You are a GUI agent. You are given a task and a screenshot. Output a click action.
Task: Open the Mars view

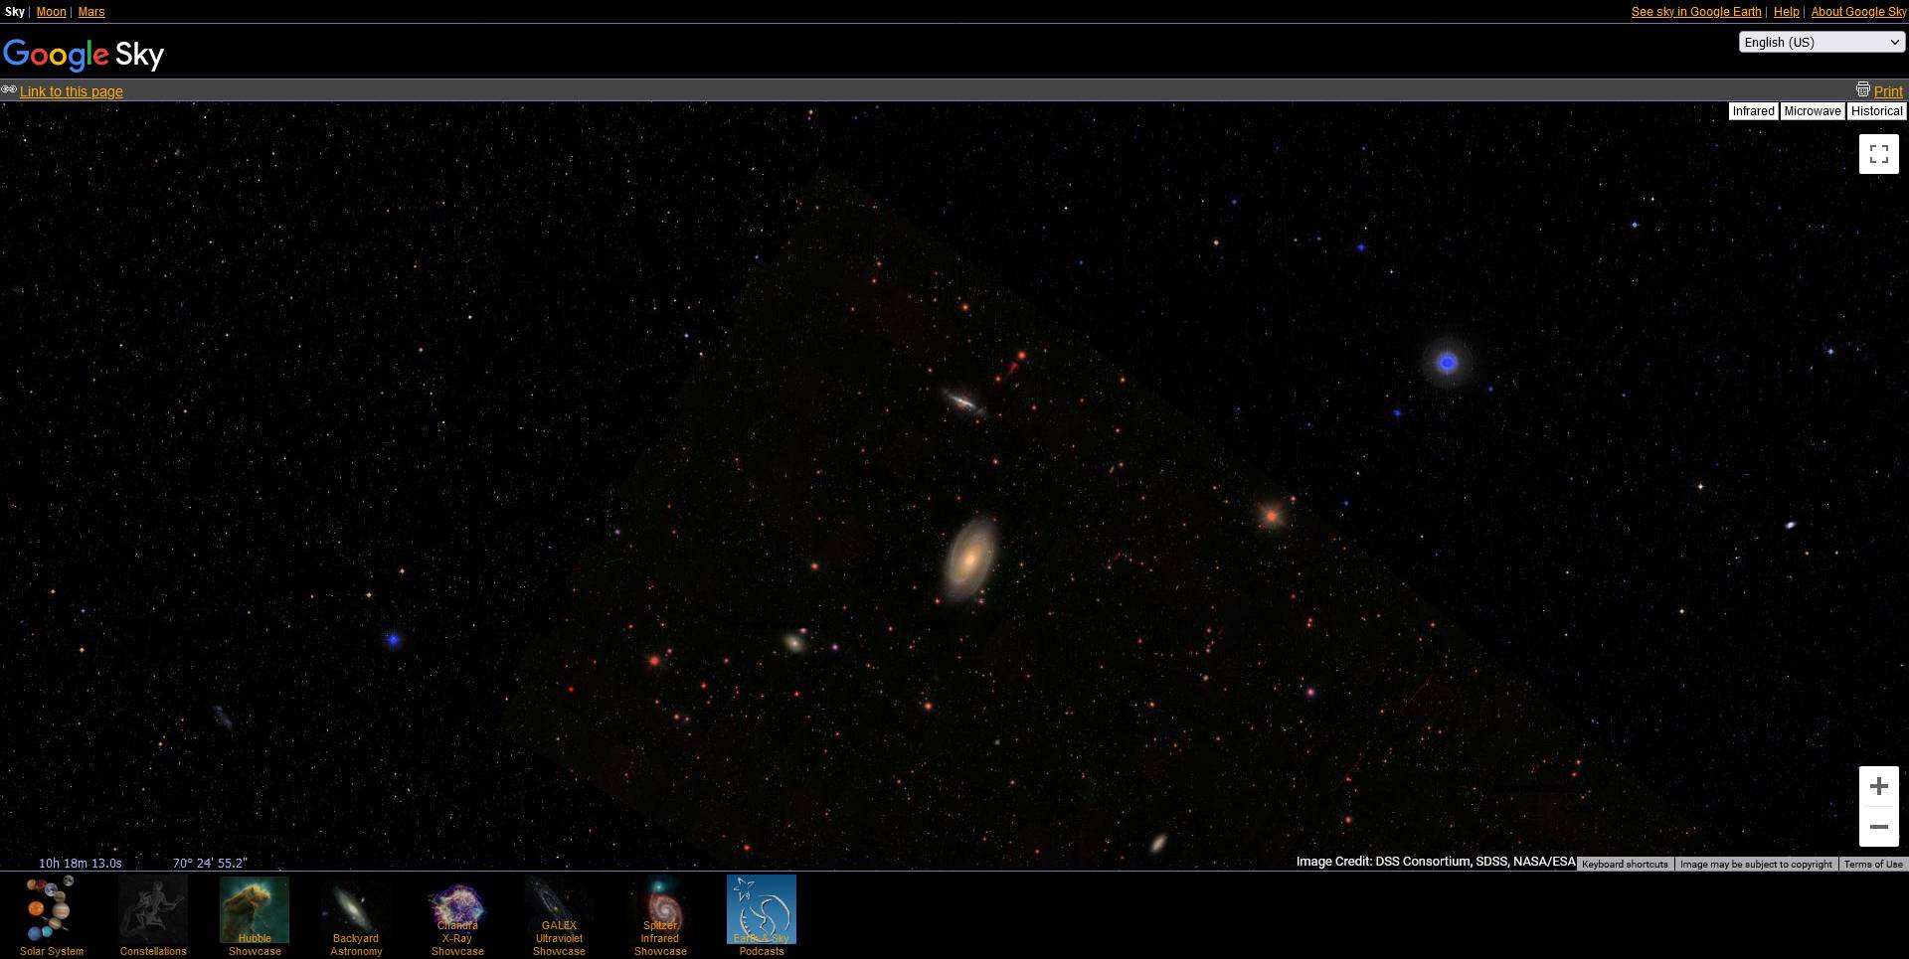(90, 11)
